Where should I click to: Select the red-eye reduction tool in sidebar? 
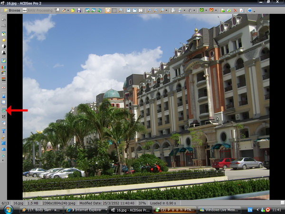[x=4, y=88]
